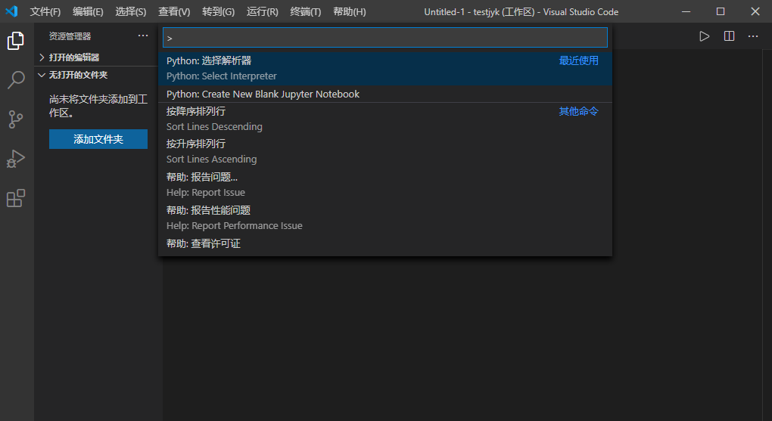The width and height of the screenshot is (772, 421).
Task: Collapse the 无打开的文件夹 section
Action: tap(96, 76)
